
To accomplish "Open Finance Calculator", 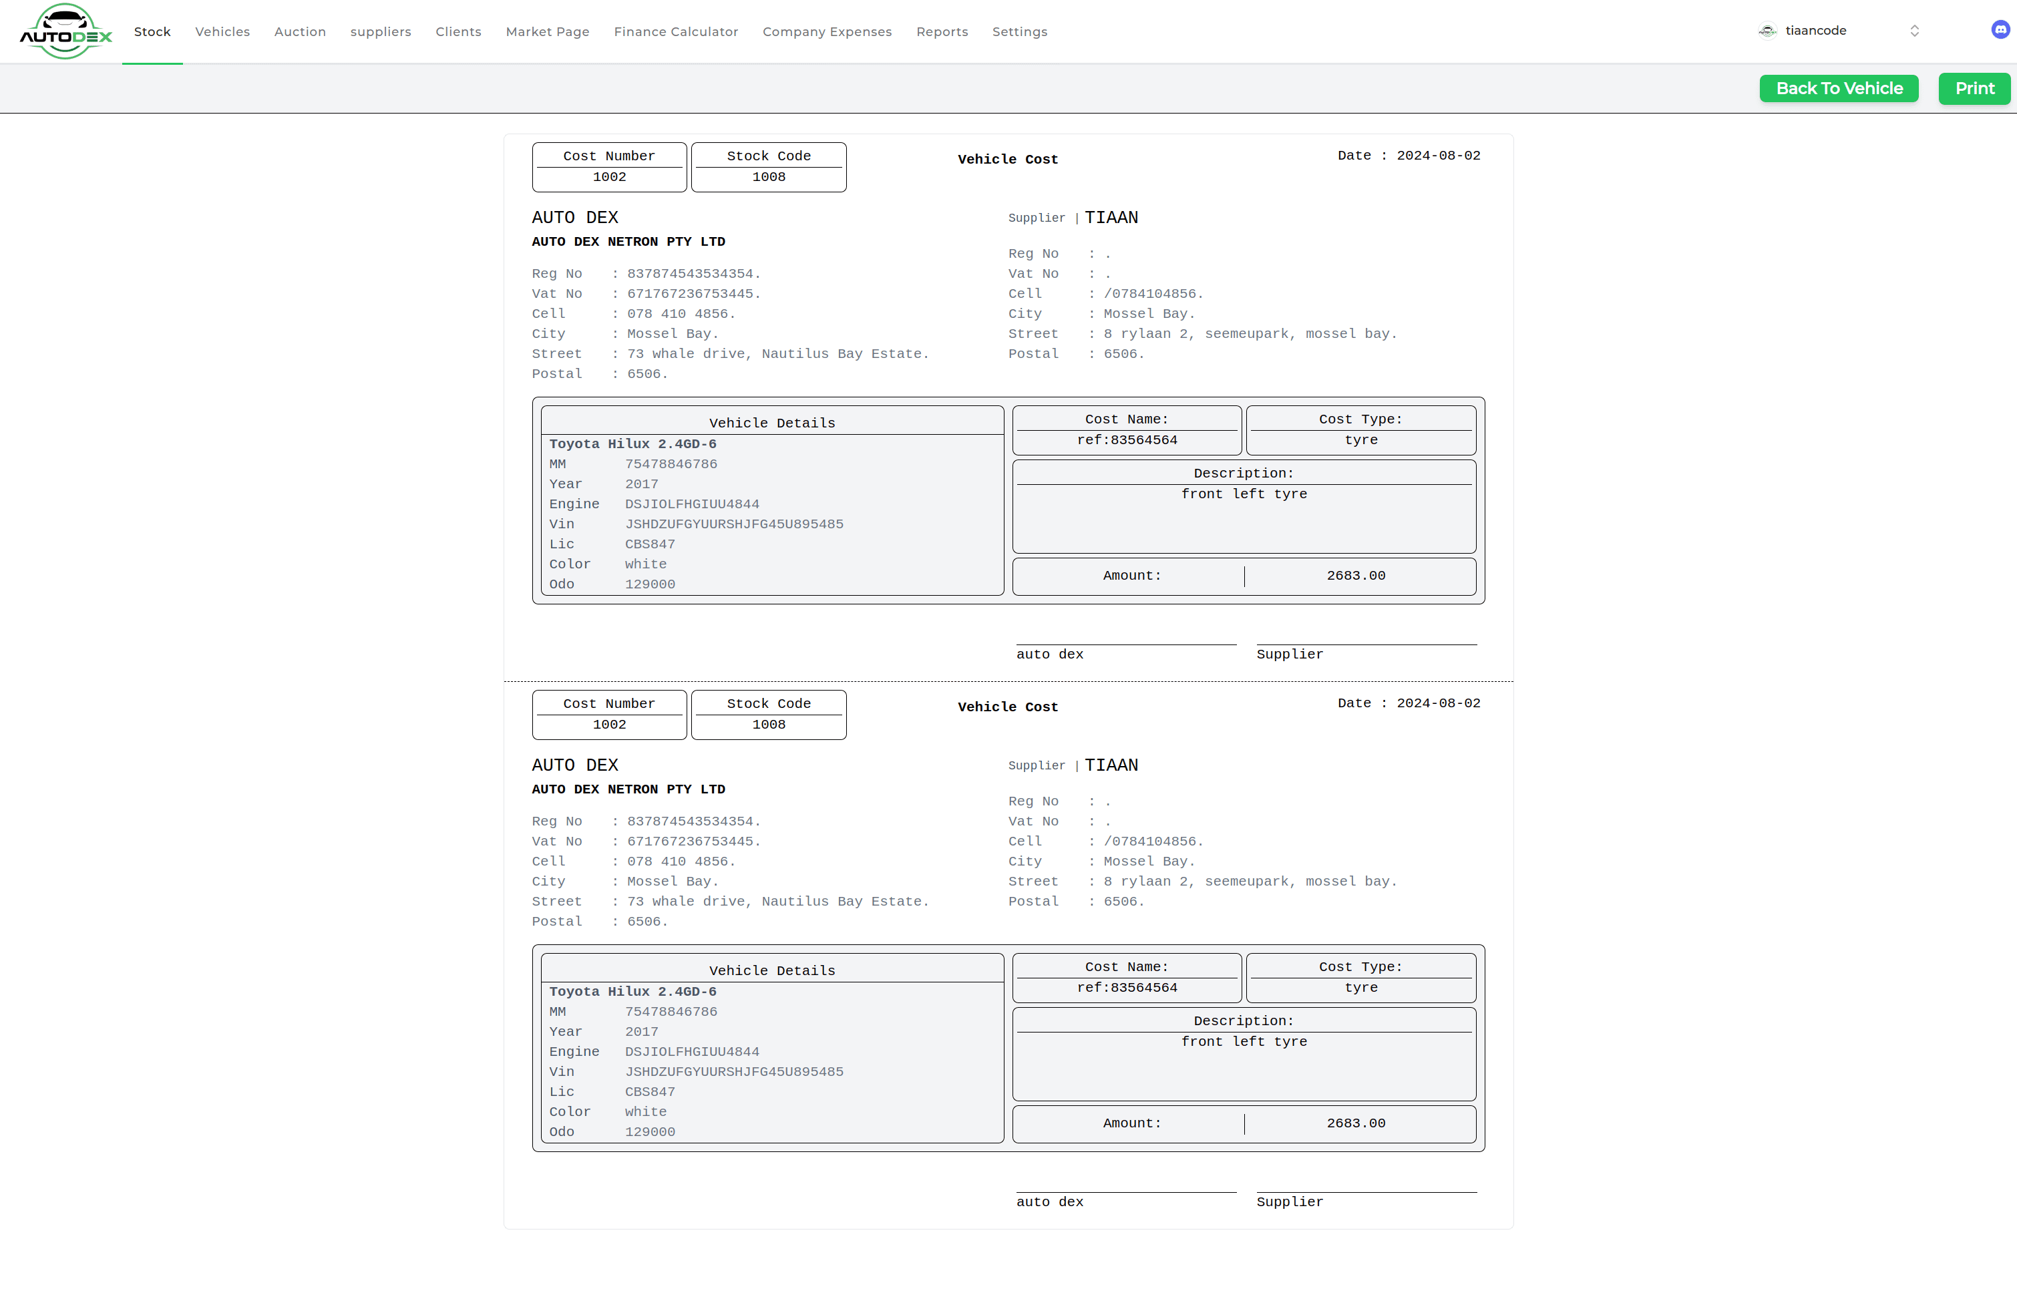I will point(677,31).
